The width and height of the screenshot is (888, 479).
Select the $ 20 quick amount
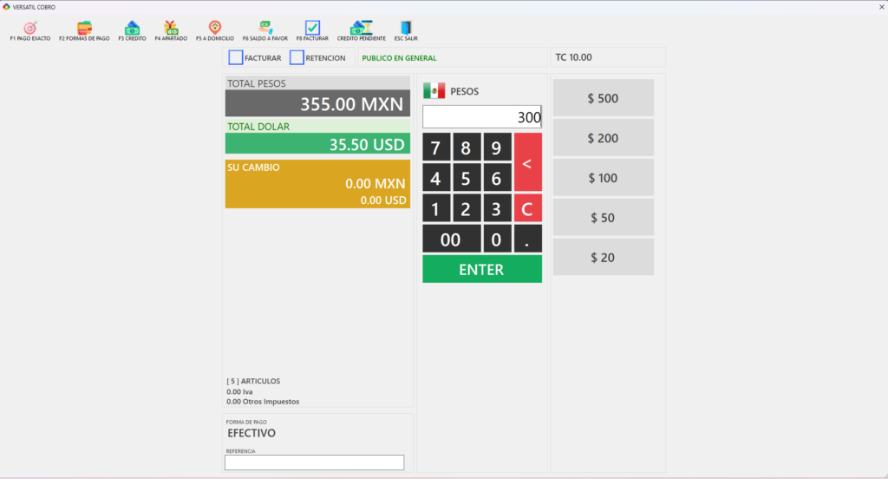click(x=604, y=257)
